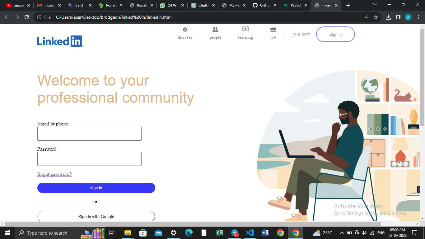Open the people icon in navigation

(x=215, y=30)
